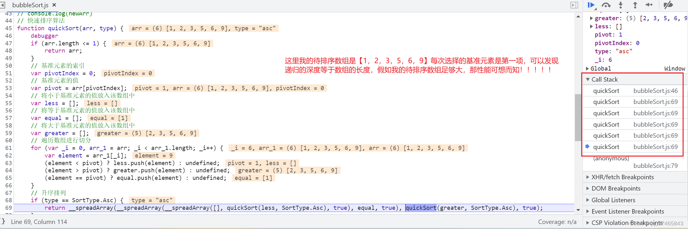
Task: Resume script execution in the debugger
Action: [591, 5]
